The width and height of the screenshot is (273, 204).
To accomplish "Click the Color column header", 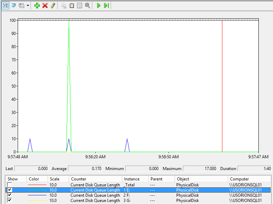I will (37, 179).
